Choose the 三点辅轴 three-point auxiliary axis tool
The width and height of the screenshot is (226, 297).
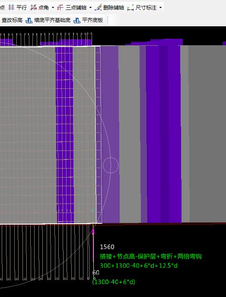tap(72, 8)
